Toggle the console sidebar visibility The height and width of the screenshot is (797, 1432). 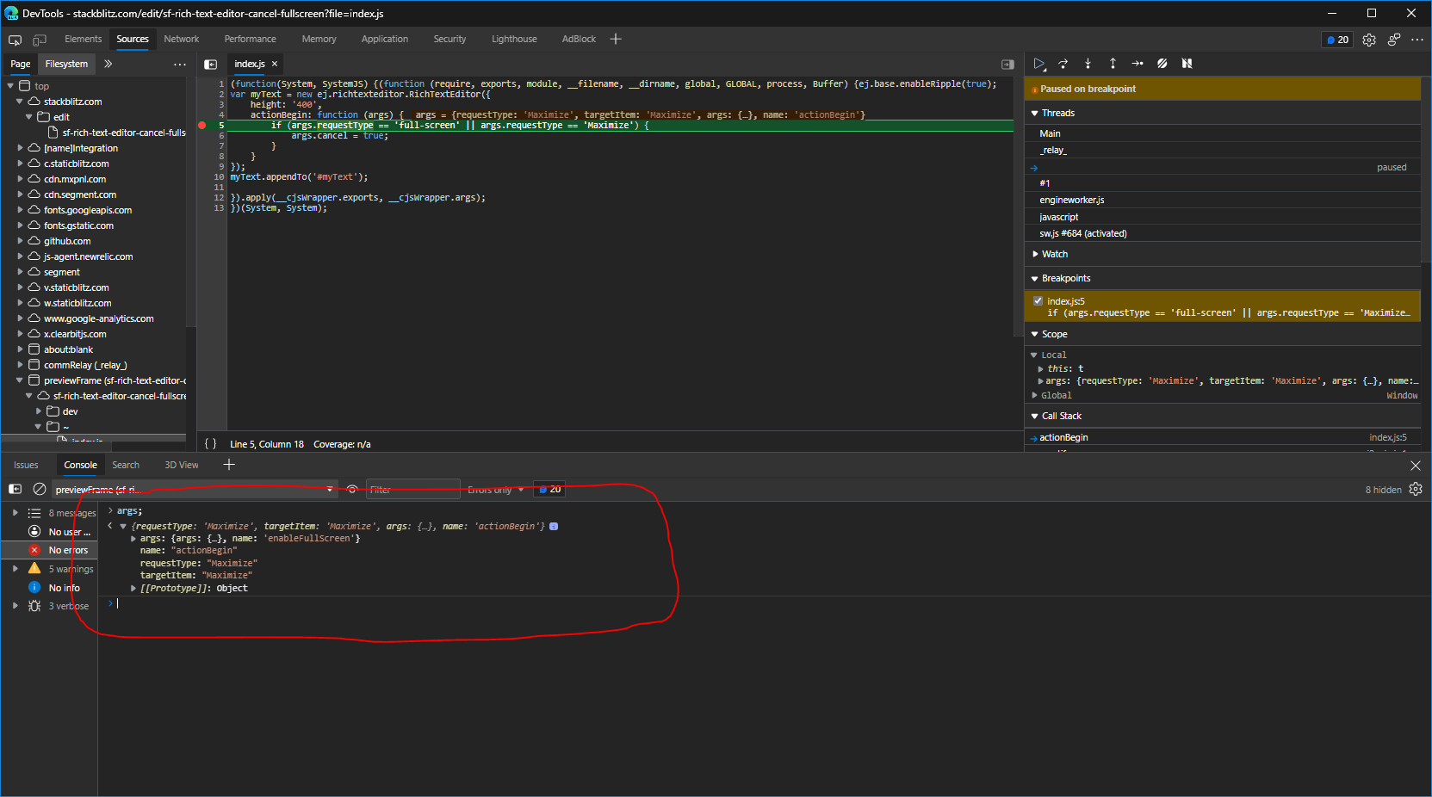click(15, 489)
